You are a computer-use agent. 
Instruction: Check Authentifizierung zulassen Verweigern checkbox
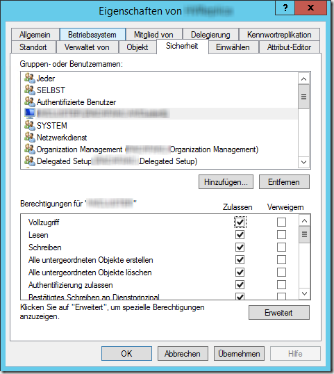pos(281,284)
